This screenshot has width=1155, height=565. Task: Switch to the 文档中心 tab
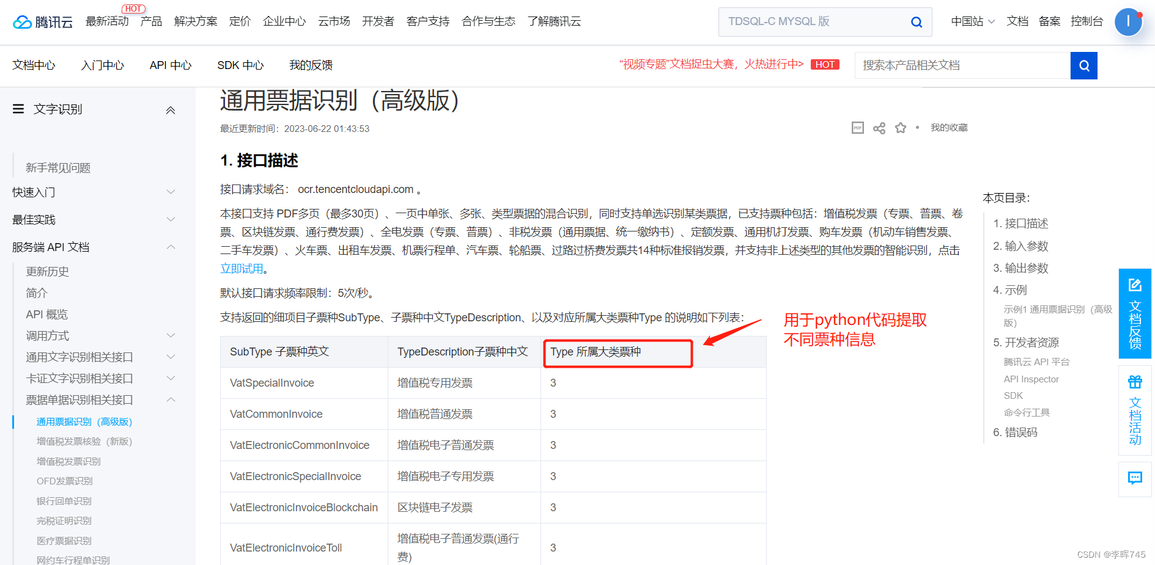coord(34,65)
